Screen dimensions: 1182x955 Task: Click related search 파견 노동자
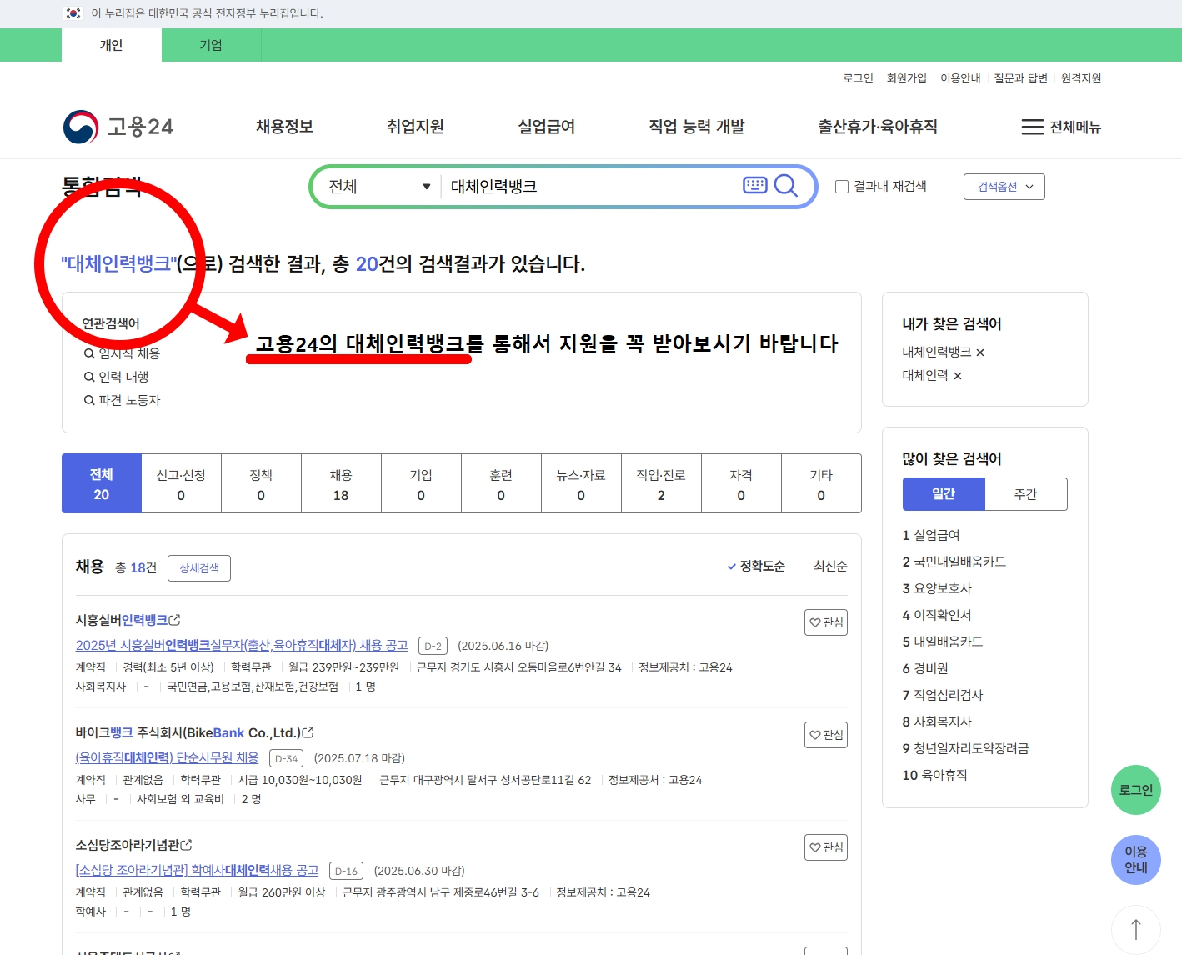click(123, 400)
